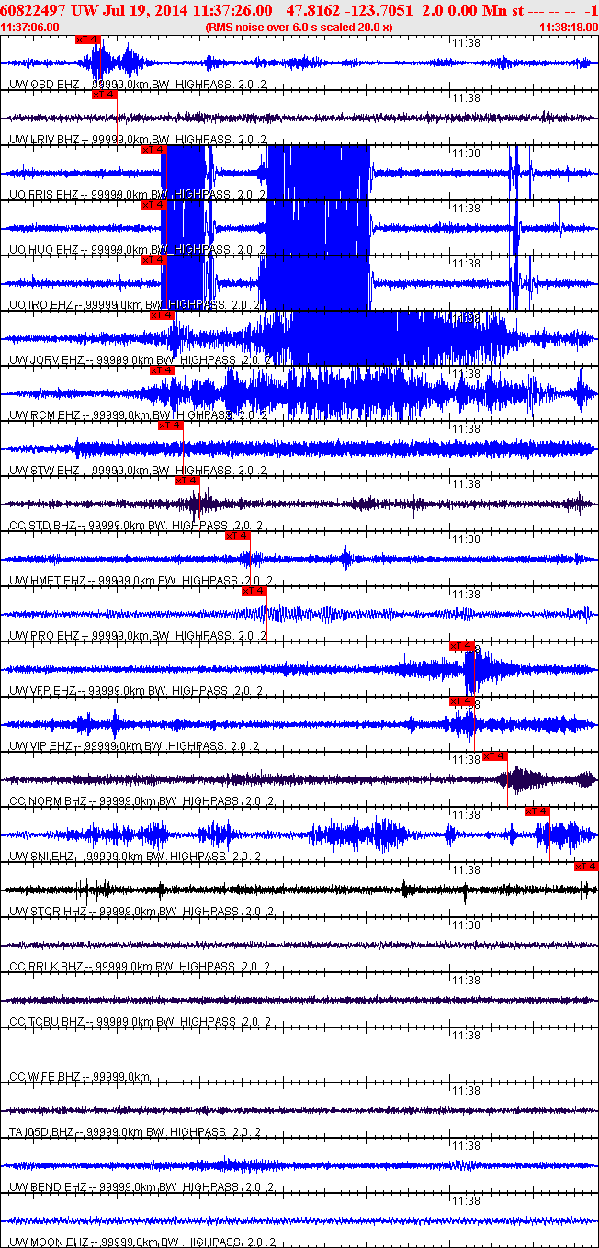Screen dimensions: 599x1248
Task: Click the red pick marker on the SNI trace
Action: (x=537, y=811)
